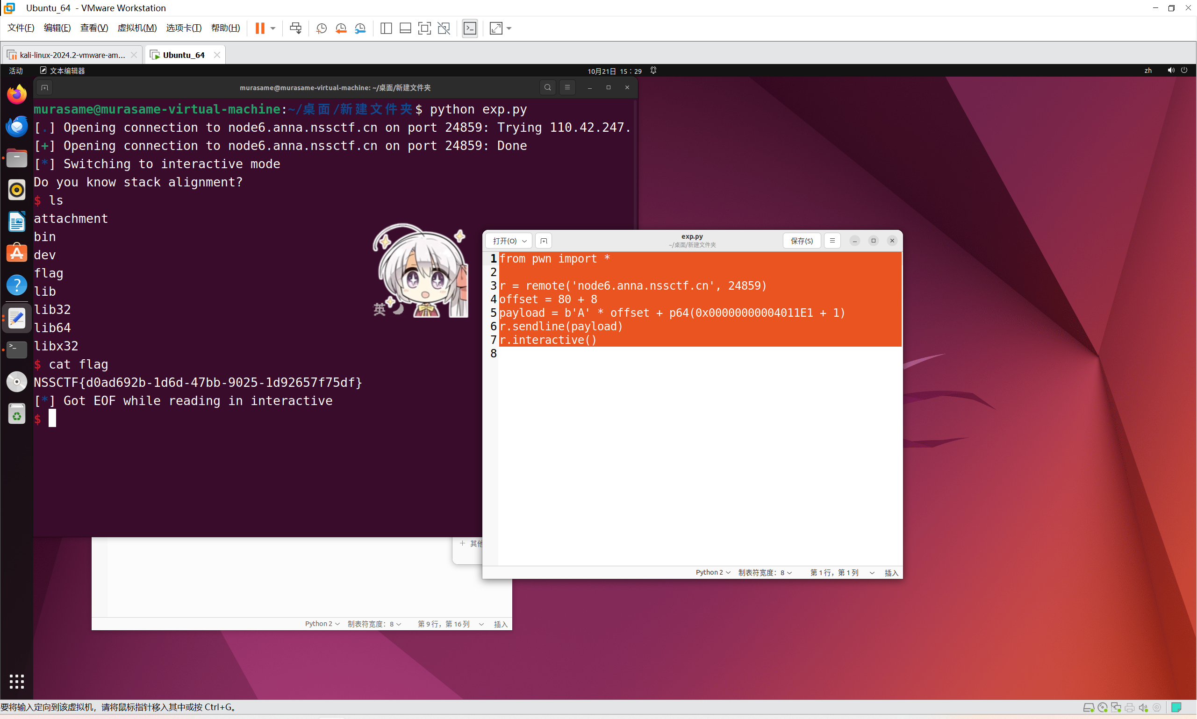Open the disc drive dock icon
1197x719 pixels.
click(x=17, y=382)
